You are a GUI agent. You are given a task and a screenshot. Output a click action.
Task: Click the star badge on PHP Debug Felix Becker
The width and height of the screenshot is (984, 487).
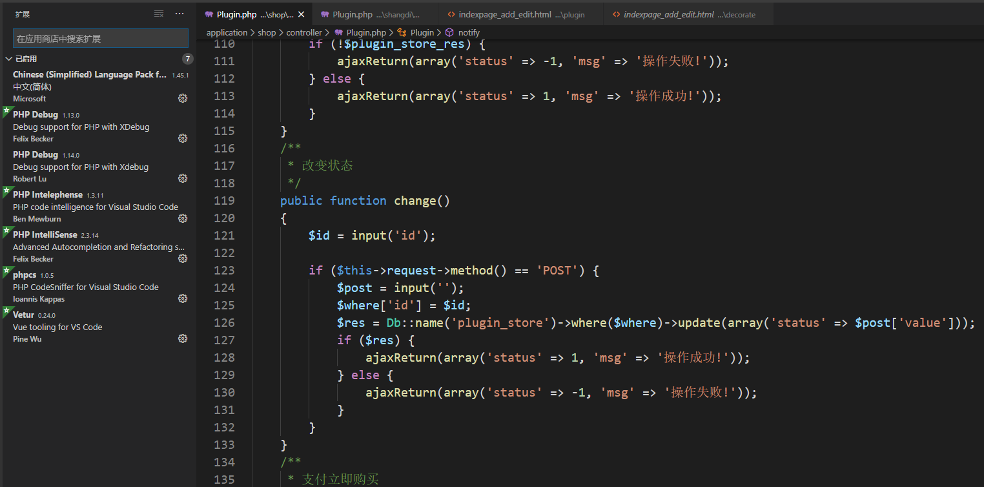pos(6,111)
